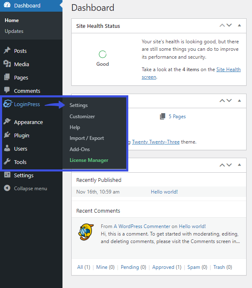Click the Collapse menu arrow icon

pyautogui.click(x=7, y=188)
